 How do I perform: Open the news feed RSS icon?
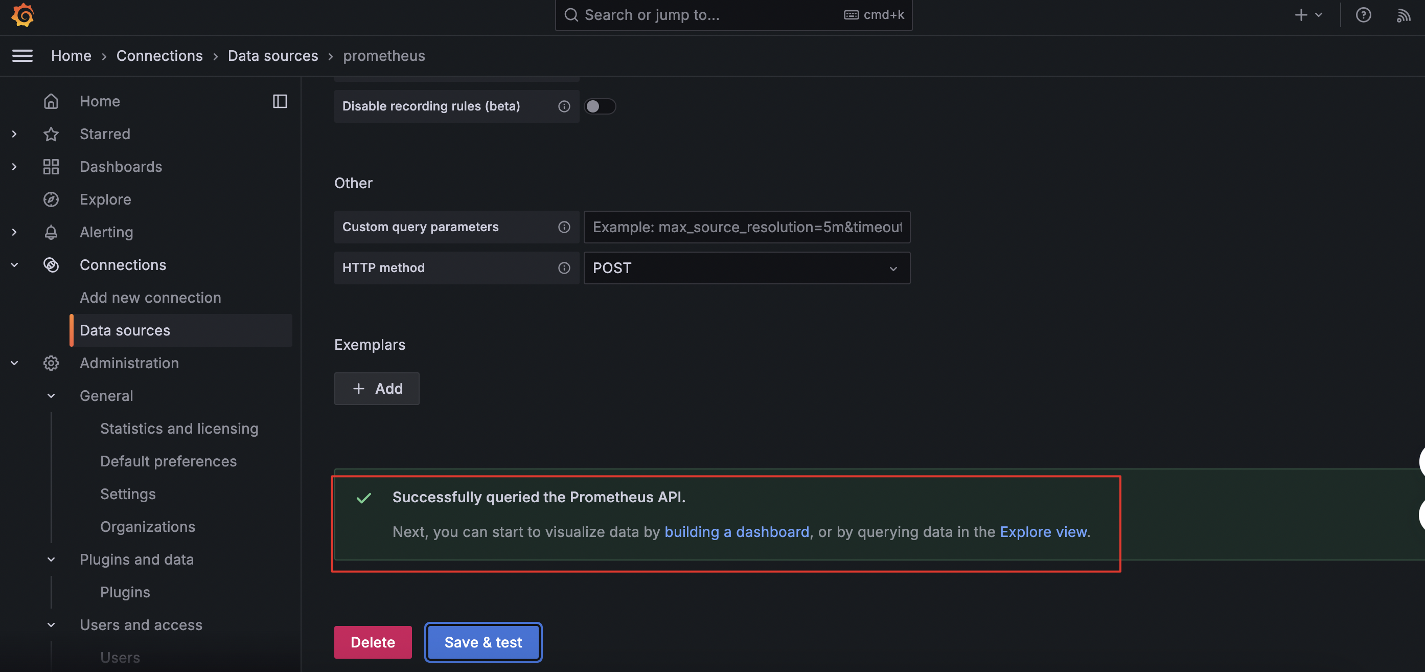pos(1403,15)
